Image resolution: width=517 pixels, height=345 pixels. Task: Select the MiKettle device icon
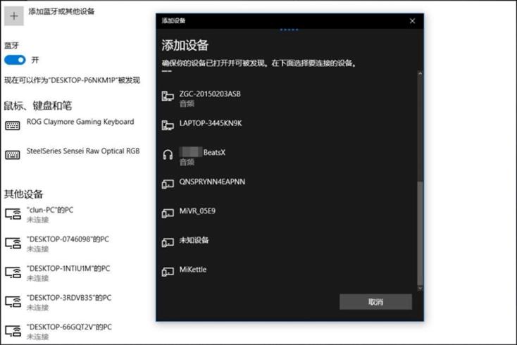coord(168,272)
